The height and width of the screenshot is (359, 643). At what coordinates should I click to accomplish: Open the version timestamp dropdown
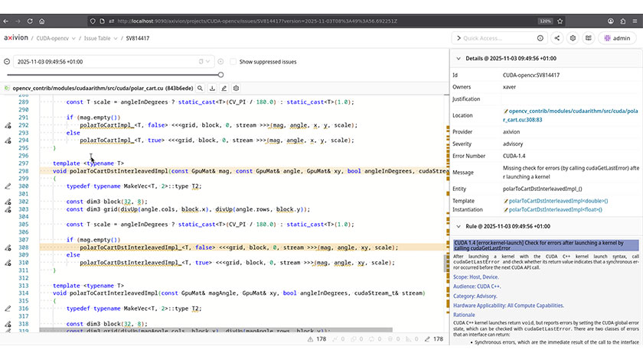(x=208, y=61)
